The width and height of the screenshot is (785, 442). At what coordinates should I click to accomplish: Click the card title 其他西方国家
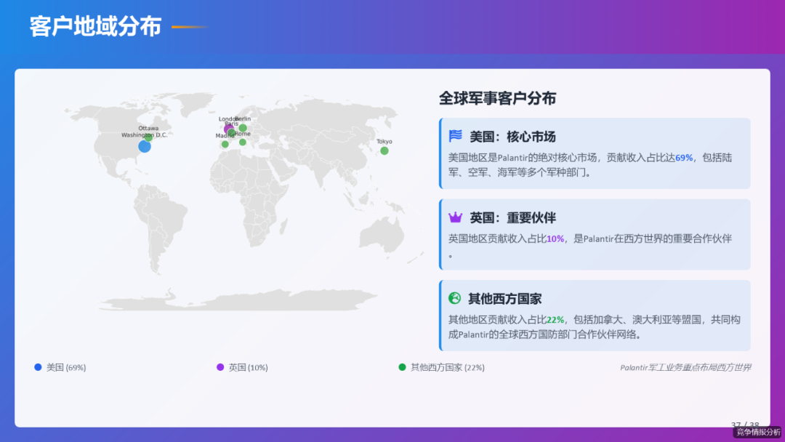[x=504, y=299]
